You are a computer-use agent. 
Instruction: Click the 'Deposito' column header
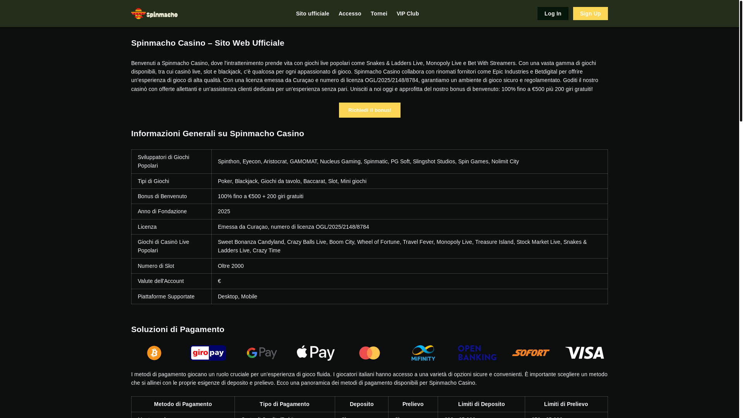tap(361, 404)
